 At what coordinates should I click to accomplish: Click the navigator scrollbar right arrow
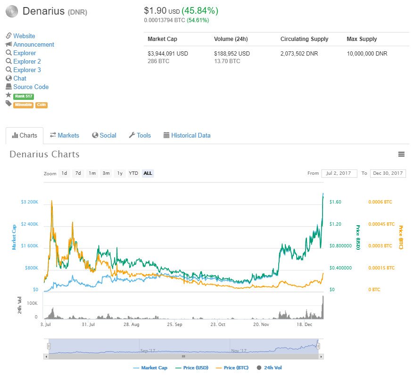(x=321, y=357)
